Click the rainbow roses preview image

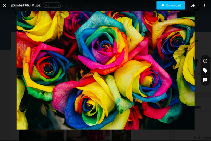[105, 70]
